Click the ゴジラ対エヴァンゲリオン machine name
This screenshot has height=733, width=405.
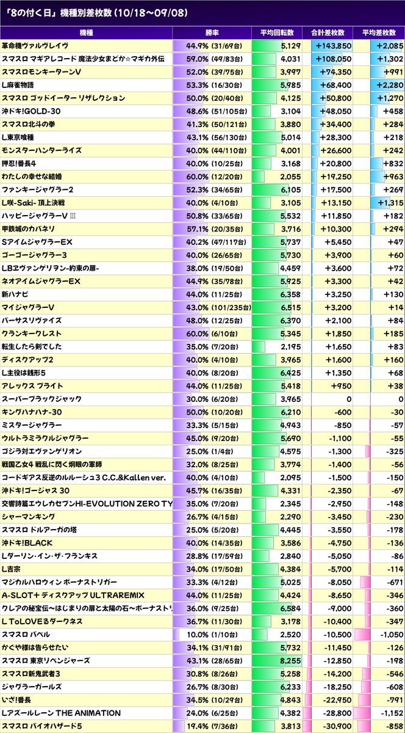[x=41, y=451]
